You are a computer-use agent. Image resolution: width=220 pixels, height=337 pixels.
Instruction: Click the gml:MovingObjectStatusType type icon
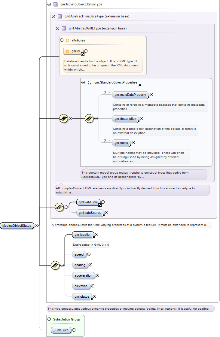pos(56,4)
